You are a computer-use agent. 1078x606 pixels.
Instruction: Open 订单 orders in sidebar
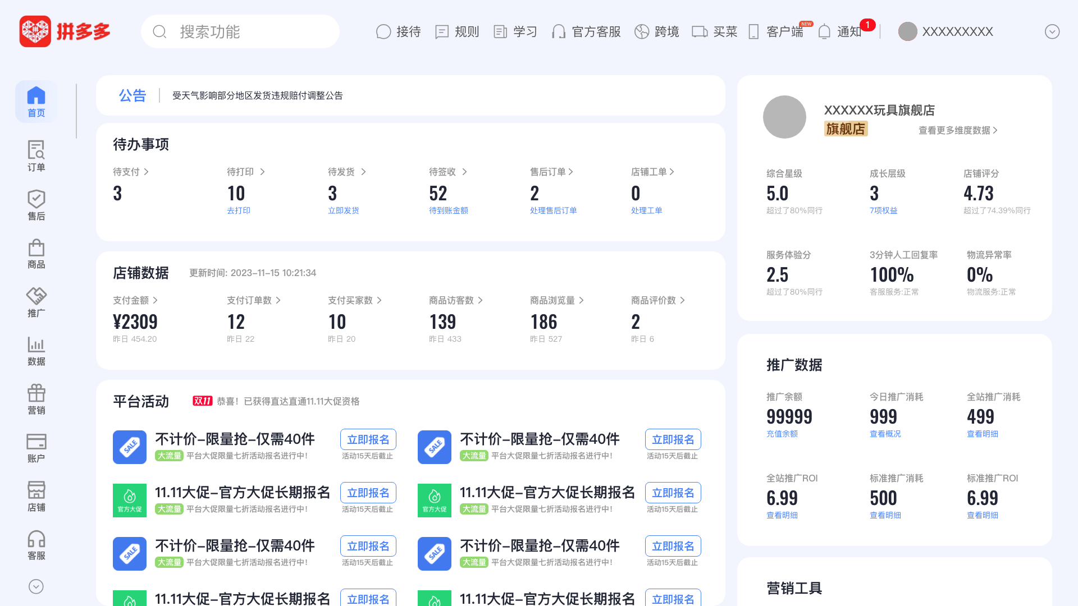(36, 156)
